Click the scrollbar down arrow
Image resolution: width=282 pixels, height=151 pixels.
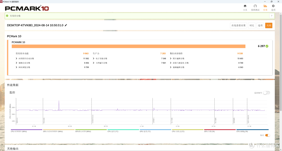tap(281, 149)
